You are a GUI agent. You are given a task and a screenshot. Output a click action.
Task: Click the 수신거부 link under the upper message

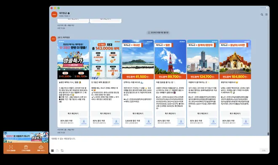[60, 25]
